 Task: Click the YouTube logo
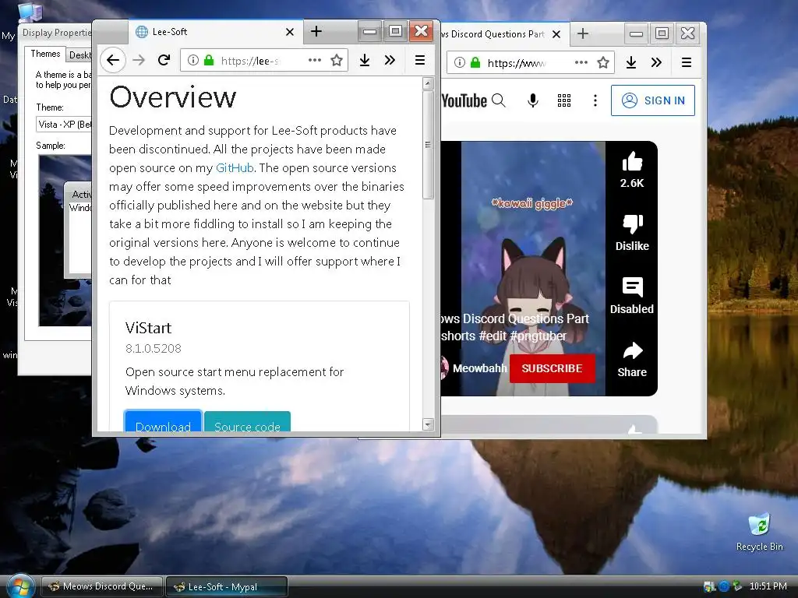[464, 100]
